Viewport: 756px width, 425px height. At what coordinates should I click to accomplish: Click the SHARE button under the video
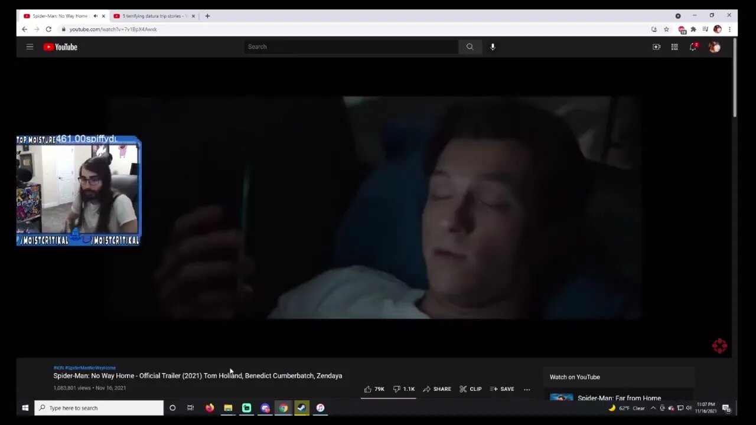point(437,389)
